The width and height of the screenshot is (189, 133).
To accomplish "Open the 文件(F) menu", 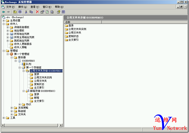I will click(10, 7).
